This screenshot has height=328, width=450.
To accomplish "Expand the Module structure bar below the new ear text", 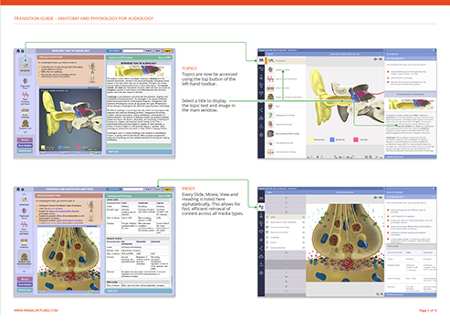I will [410, 157].
